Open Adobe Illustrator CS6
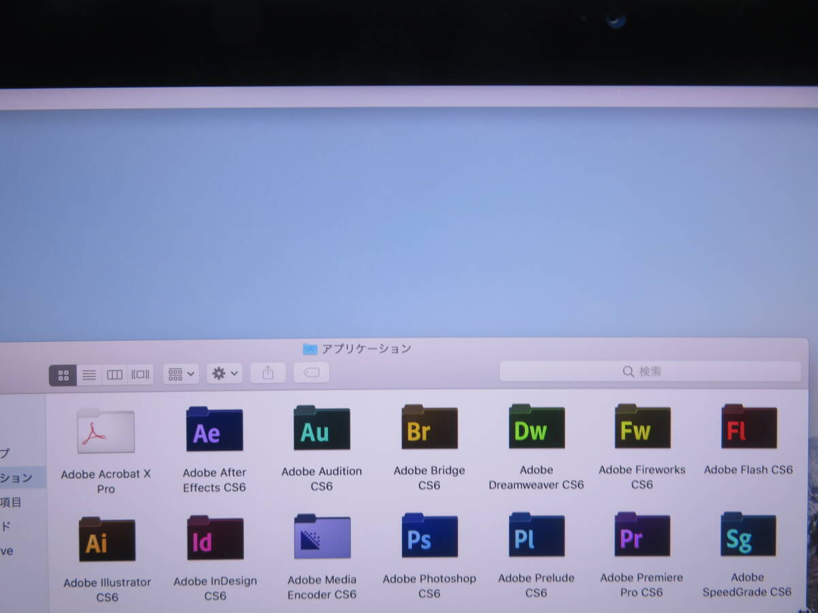This screenshot has height=613, width=818. point(106,537)
